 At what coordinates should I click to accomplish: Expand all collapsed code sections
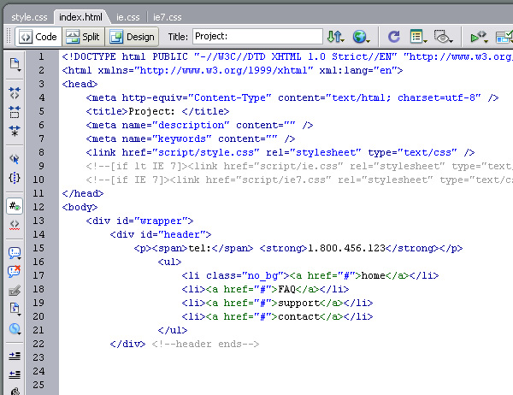tap(15, 131)
